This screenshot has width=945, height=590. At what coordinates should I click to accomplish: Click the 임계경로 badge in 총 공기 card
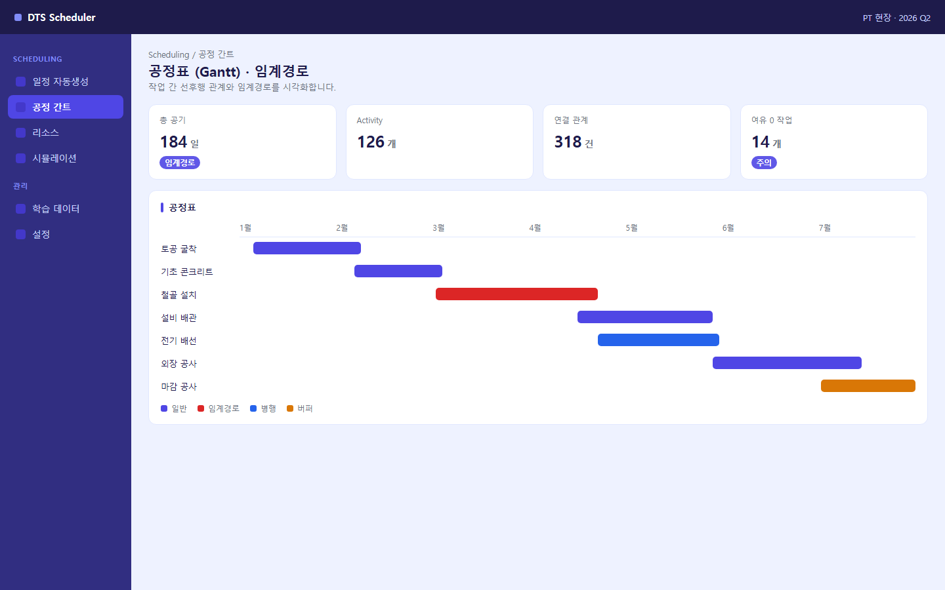tap(180, 163)
